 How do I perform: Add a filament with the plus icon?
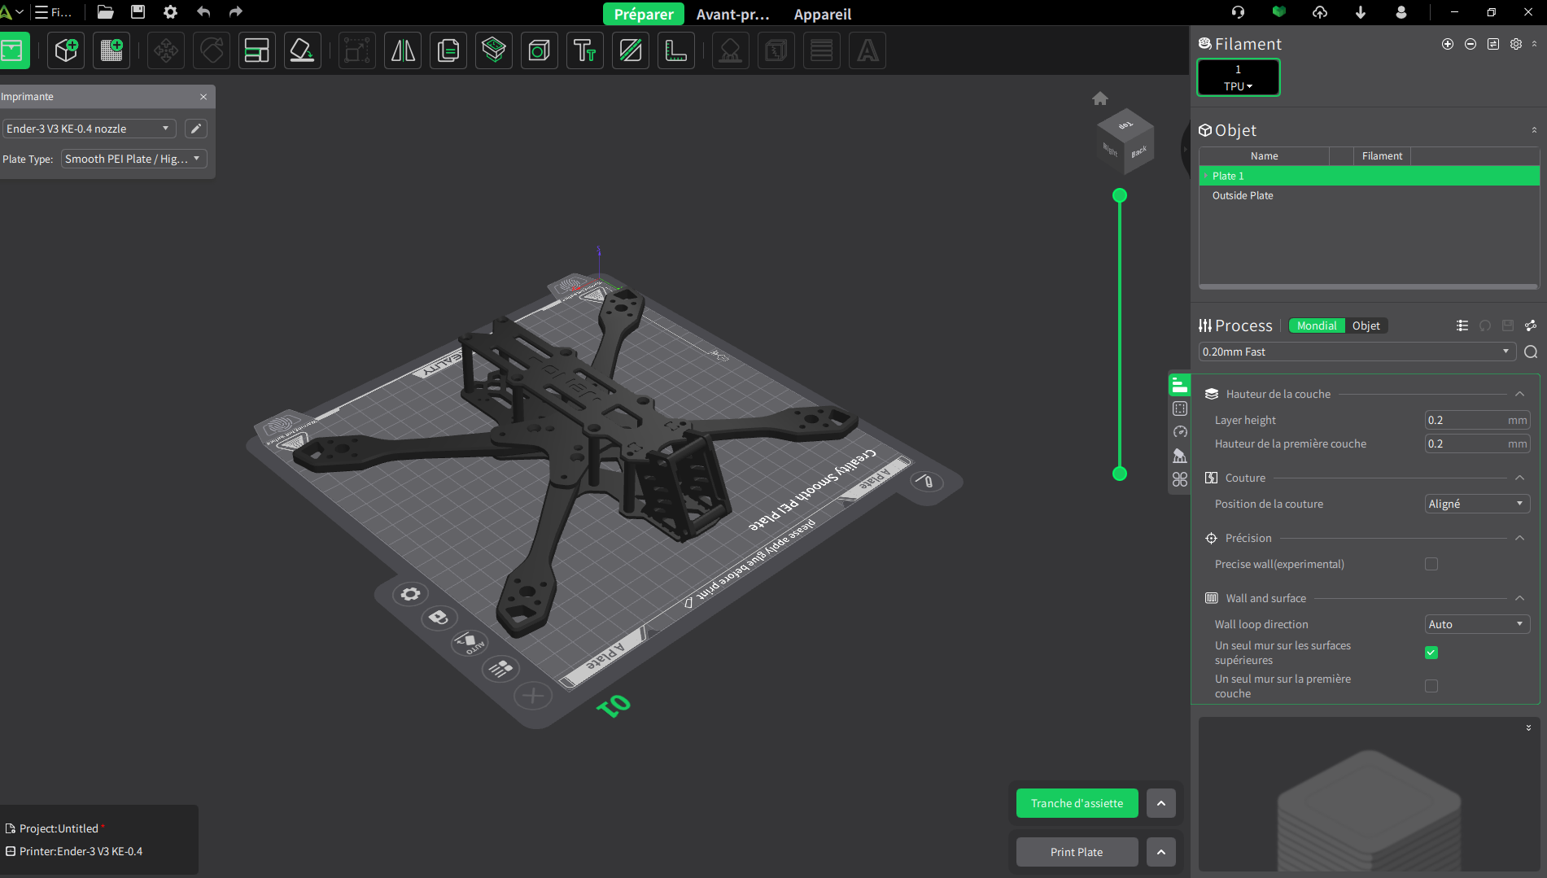click(x=1448, y=44)
